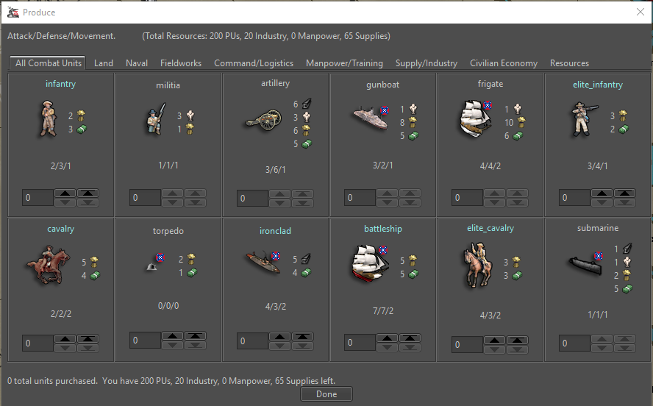Switch to the Naval tab
653x406 pixels.
click(137, 63)
